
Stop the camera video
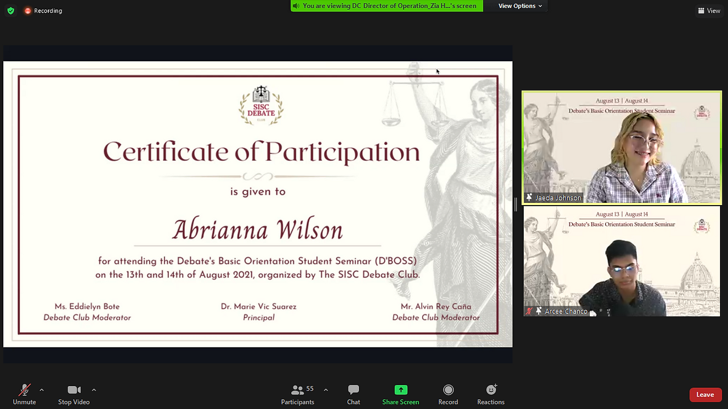74,394
